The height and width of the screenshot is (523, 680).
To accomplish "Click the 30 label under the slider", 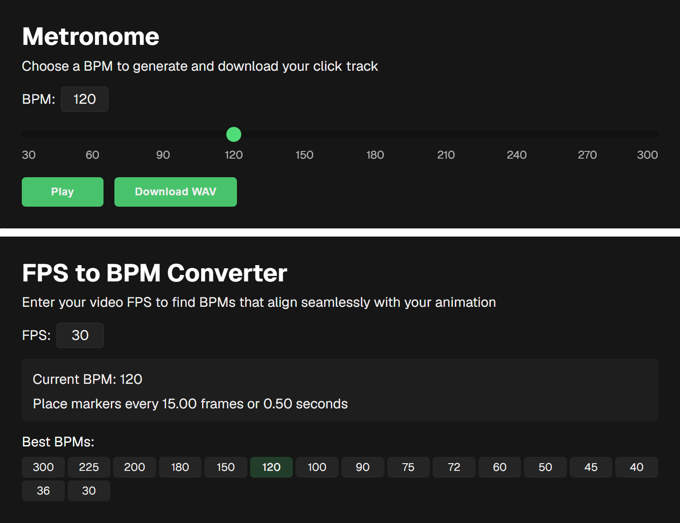I will pos(29,155).
